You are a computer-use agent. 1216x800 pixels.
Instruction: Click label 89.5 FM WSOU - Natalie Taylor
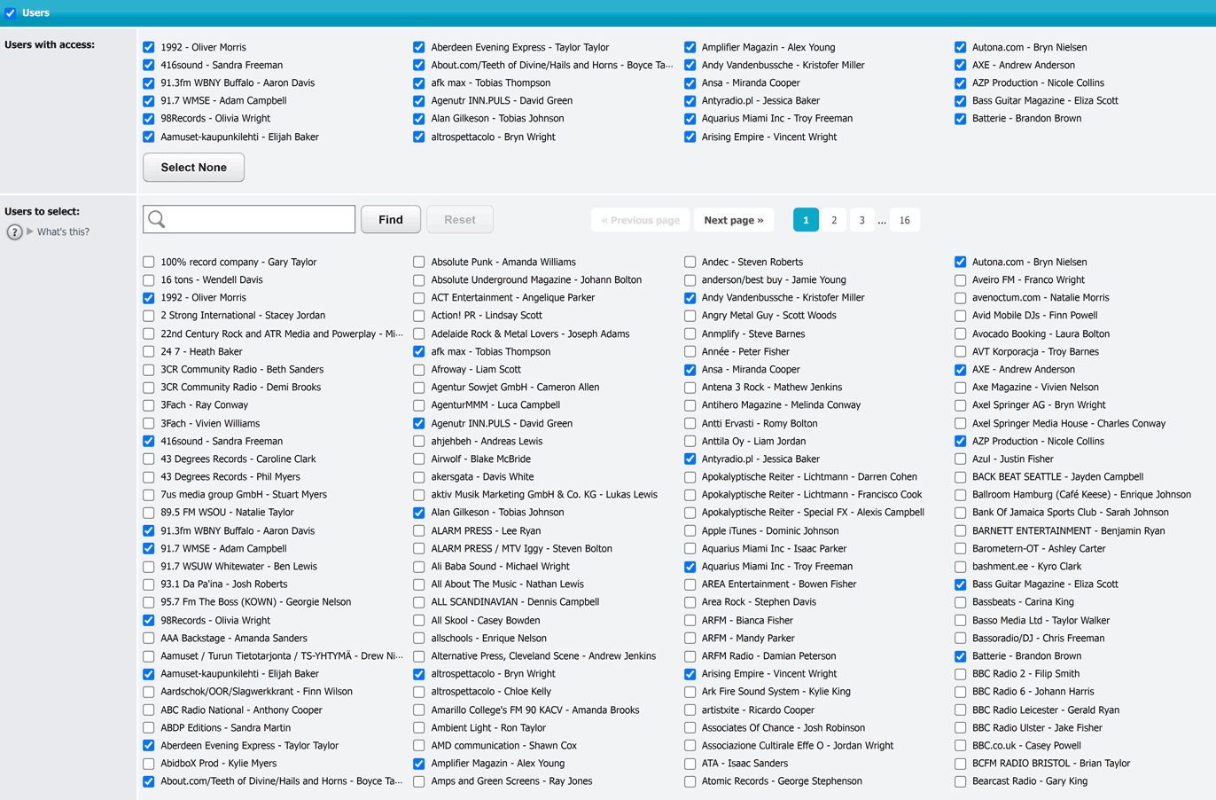pos(227,513)
